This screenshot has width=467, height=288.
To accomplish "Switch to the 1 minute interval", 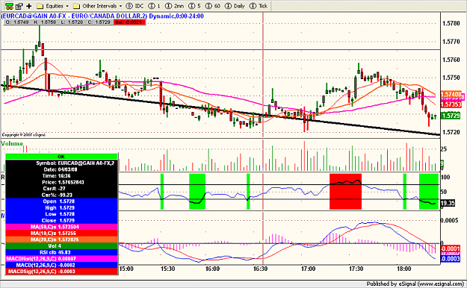I will click(x=155, y=6).
